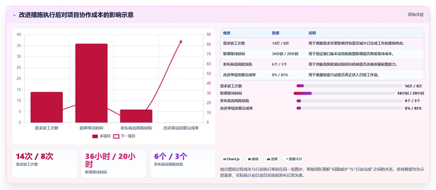Click the 改进事项按期完成率 progress bar
Screen dimensions: 436x190
click(349, 108)
